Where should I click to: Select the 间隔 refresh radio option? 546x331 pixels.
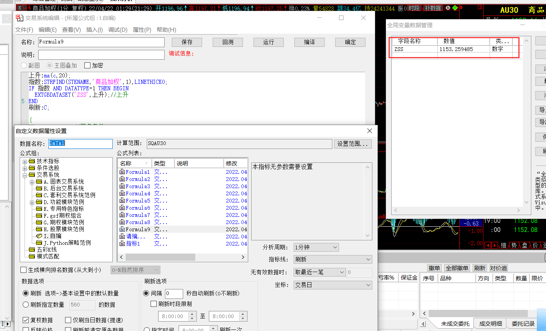tap(146, 293)
